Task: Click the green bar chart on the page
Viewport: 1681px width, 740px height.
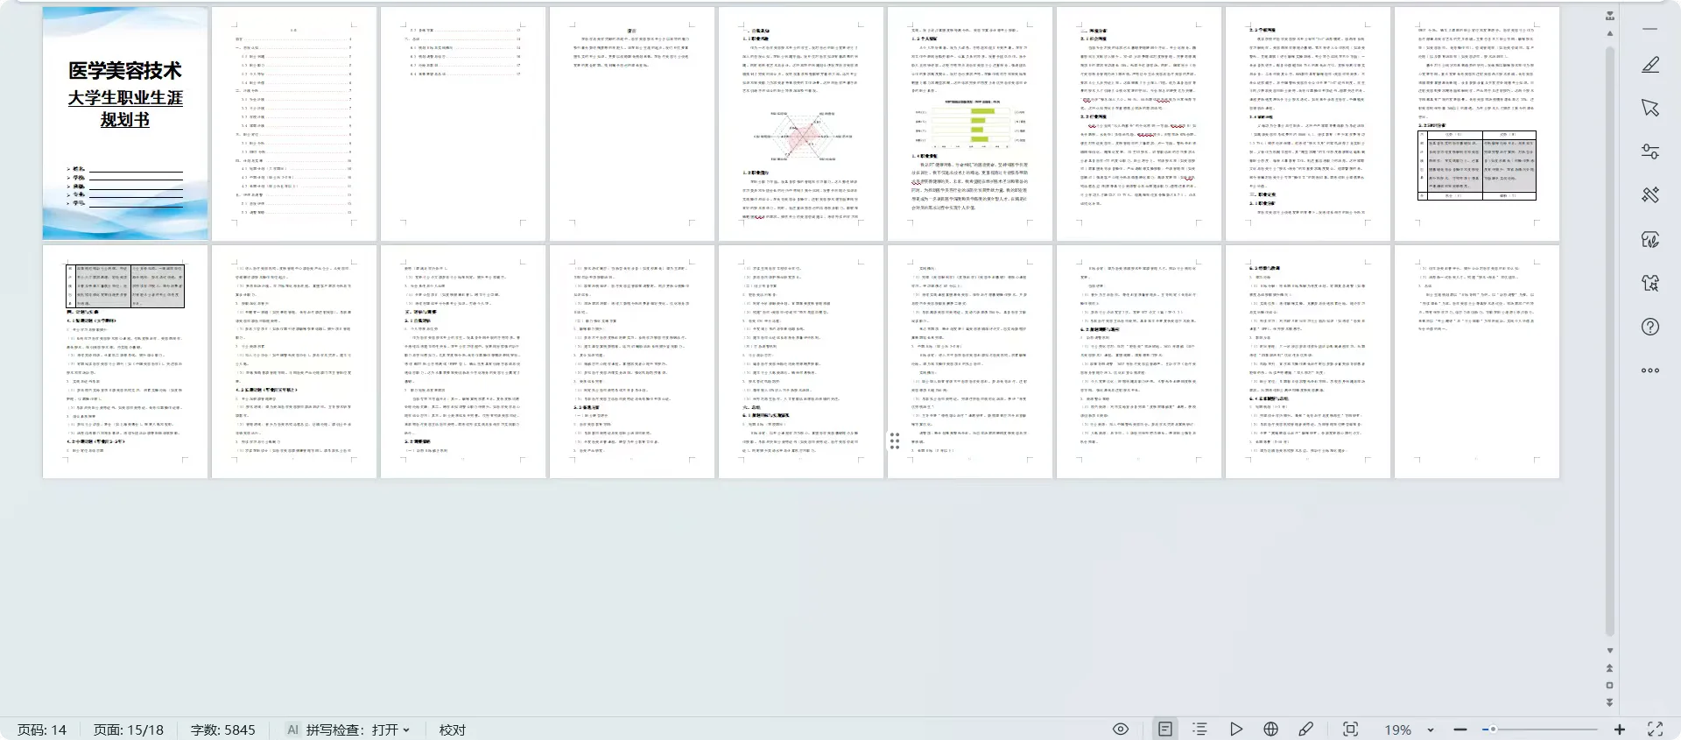Action: pos(970,125)
